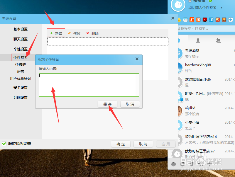
Task: Open 订阅设置 section in sidebar
Action: pyautogui.click(x=21, y=98)
